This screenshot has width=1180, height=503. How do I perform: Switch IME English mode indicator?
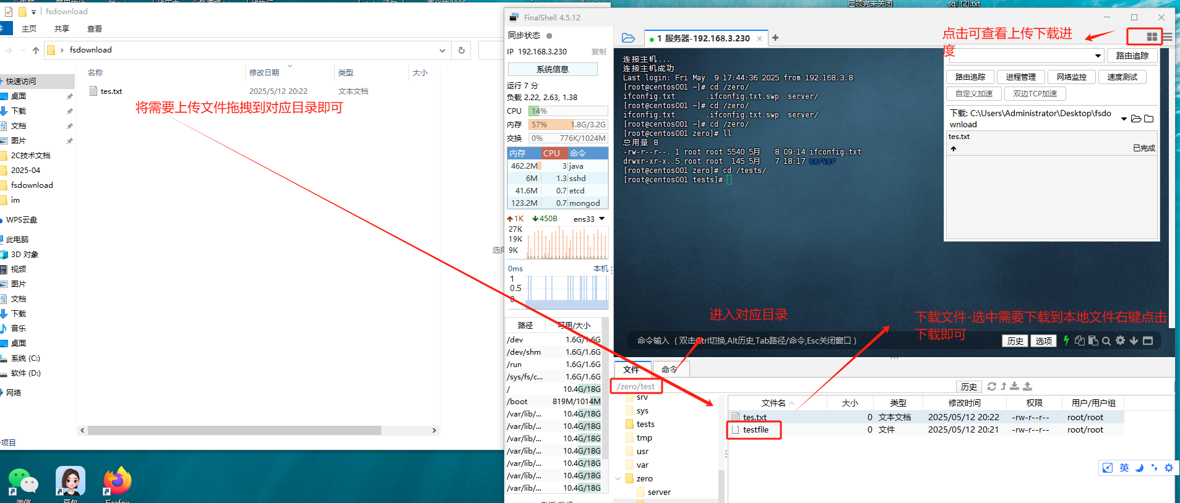[1124, 468]
